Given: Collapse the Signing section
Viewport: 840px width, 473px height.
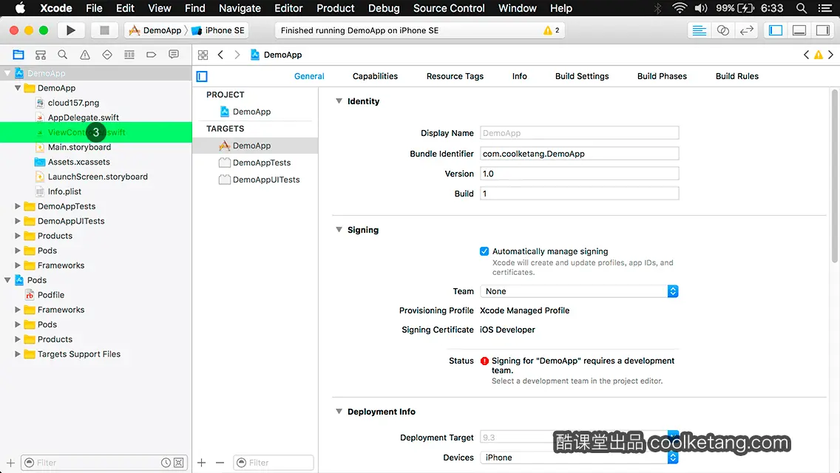Looking at the screenshot, I should [339, 230].
